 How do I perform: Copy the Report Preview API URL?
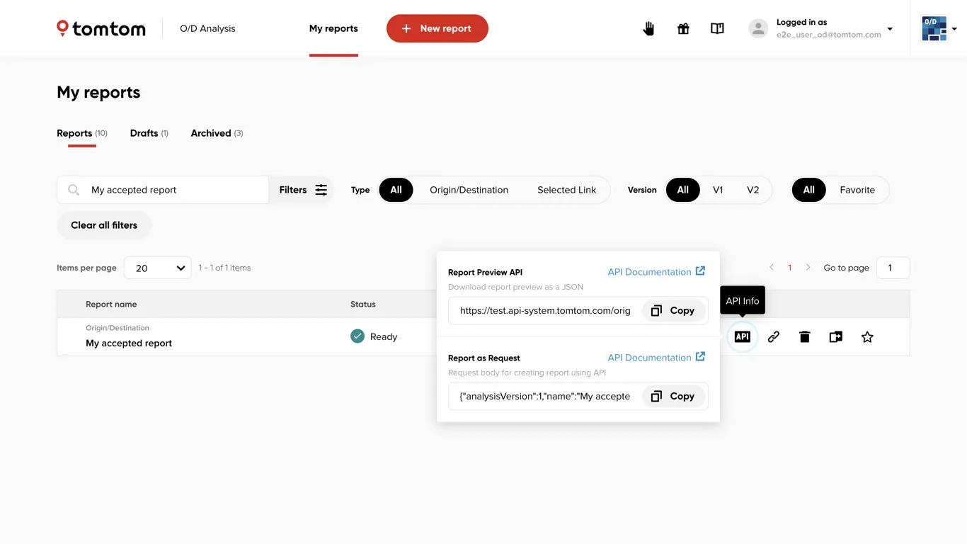point(673,310)
